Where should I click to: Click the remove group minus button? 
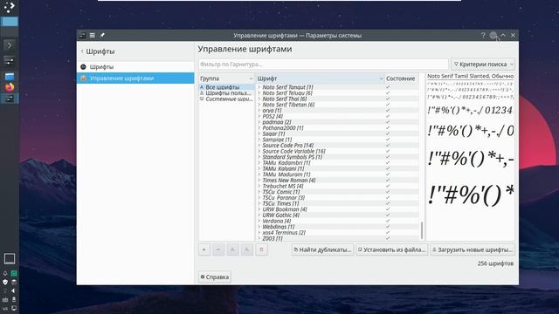click(218, 249)
